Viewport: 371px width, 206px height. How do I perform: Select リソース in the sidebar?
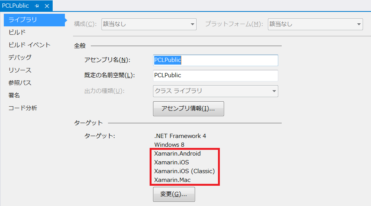pos(20,70)
